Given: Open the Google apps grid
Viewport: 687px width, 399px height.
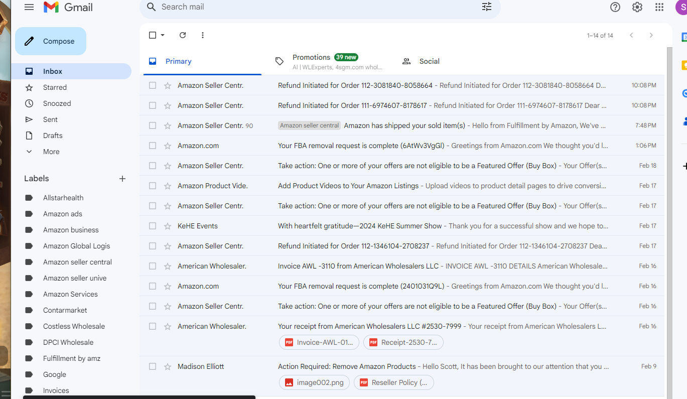Looking at the screenshot, I should click(x=659, y=7).
